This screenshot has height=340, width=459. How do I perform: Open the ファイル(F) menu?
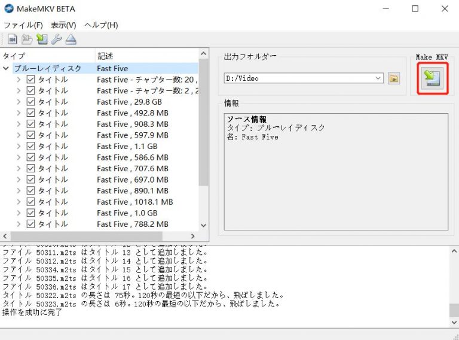pyautogui.click(x=23, y=25)
